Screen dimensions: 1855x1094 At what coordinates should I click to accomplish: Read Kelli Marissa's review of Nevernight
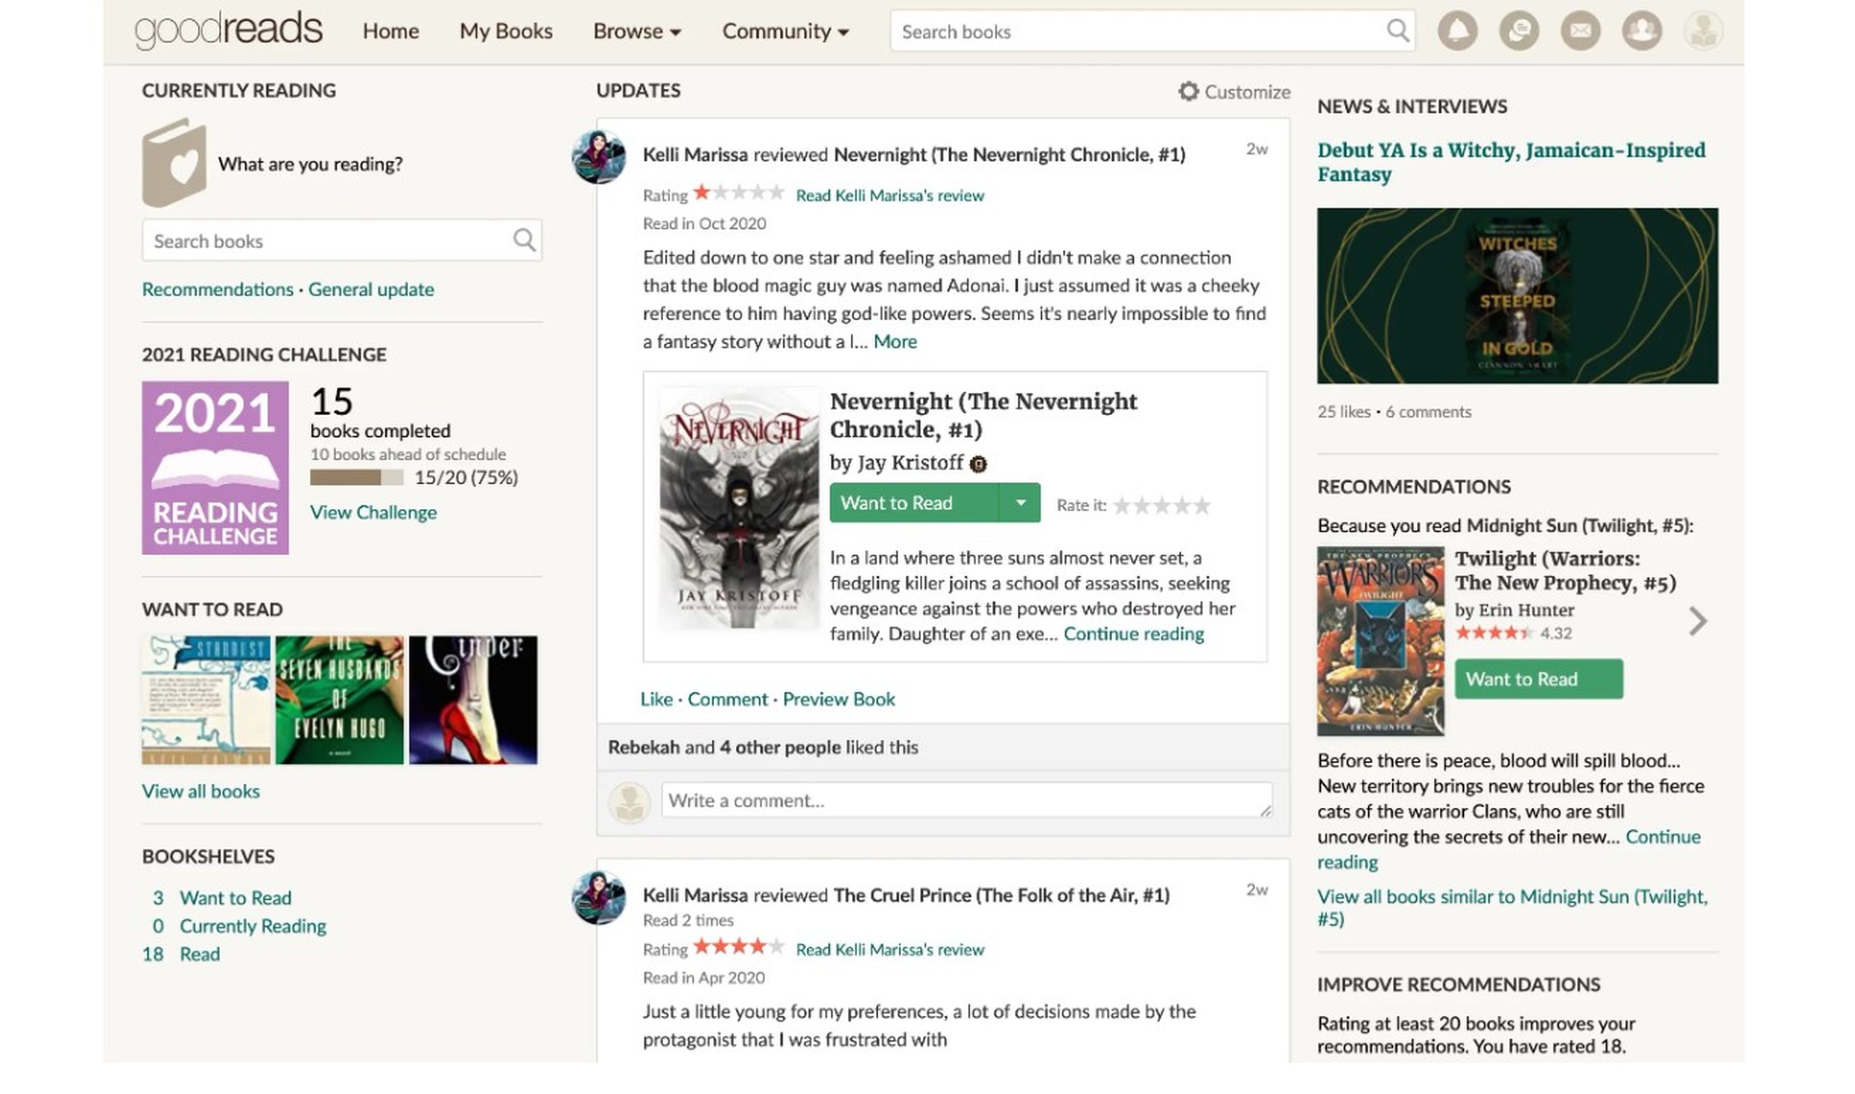pyautogui.click(x=889, y=196)
